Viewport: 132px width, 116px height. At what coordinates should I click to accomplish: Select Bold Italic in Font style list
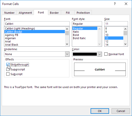tap(79, 38)
